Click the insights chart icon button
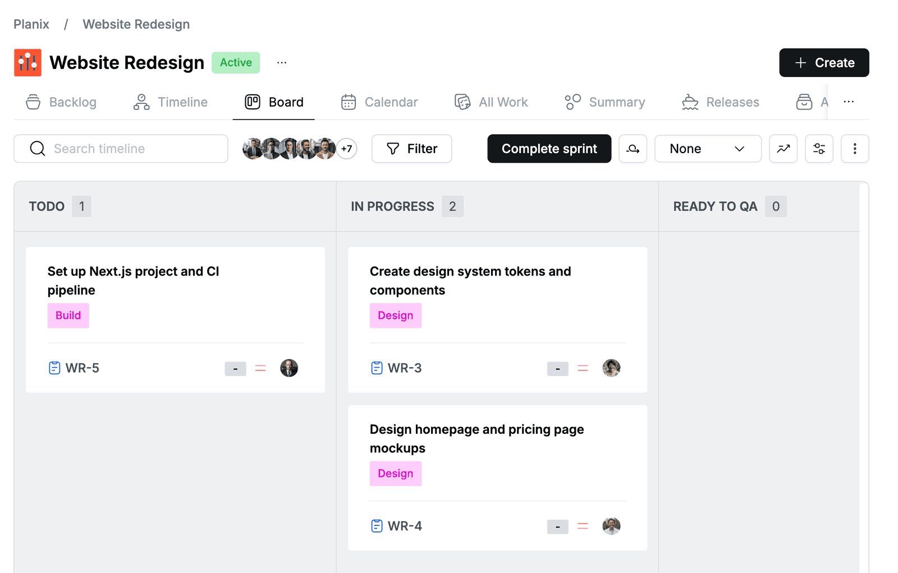The width and height of the screenshot is (898, 573). point(783,149)
